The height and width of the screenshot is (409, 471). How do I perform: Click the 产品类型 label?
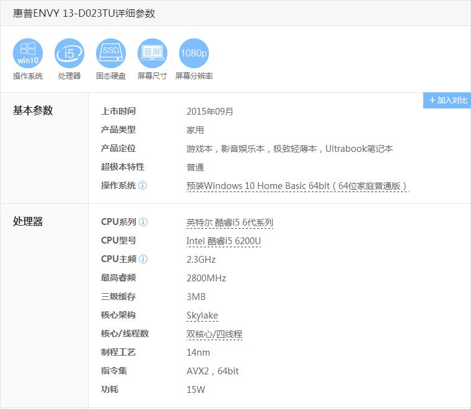pos(118,130)
